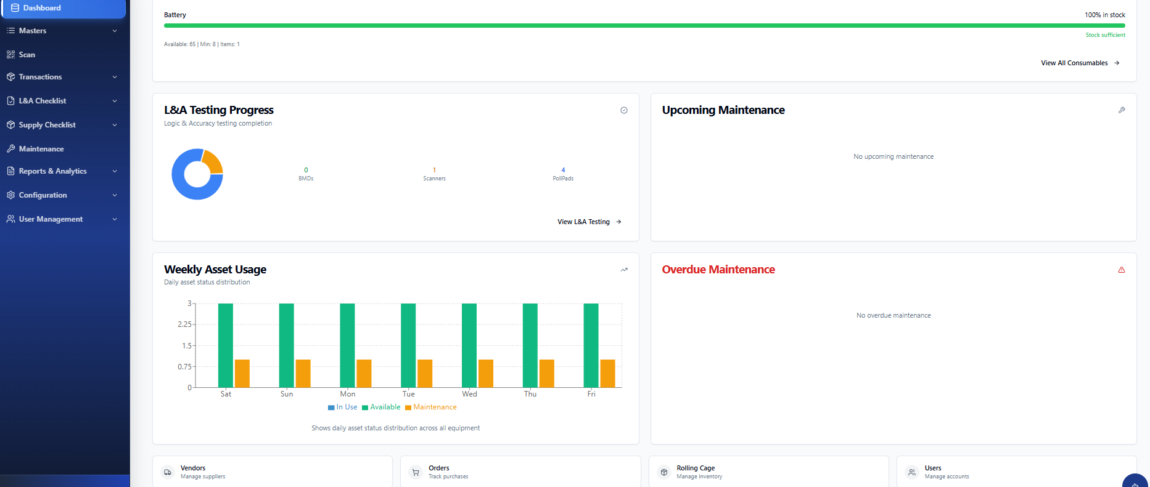This screenshot has width=1150, height=487.
Task: Click the clock icon in L&A Testing Progress
Action: coord(624,110)
